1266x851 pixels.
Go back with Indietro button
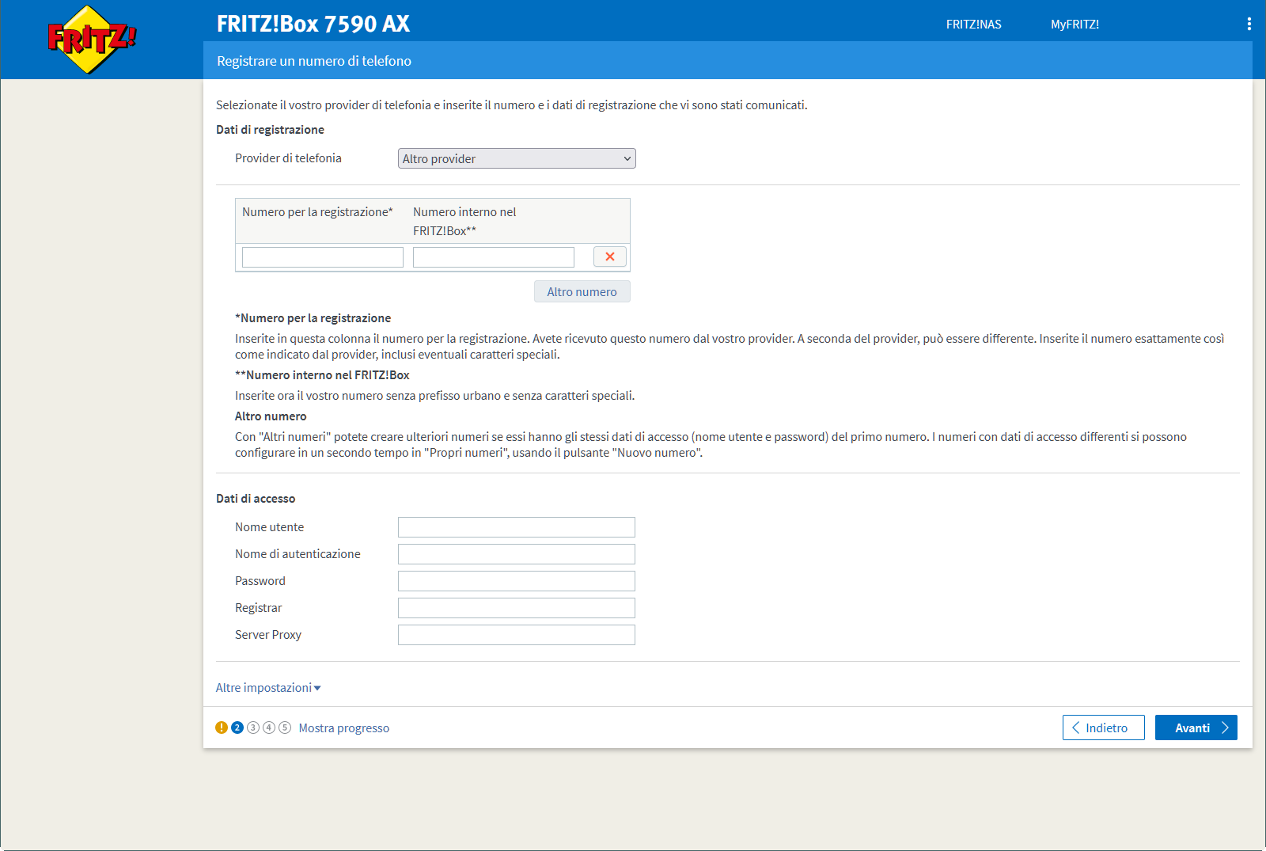click(x=1103, y=728)
